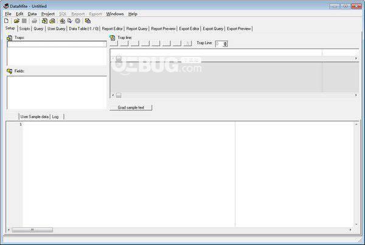Click the last toolbar icon right of stop
The height and width of the screenshot is (245, 365).
(x=88, y=21)
